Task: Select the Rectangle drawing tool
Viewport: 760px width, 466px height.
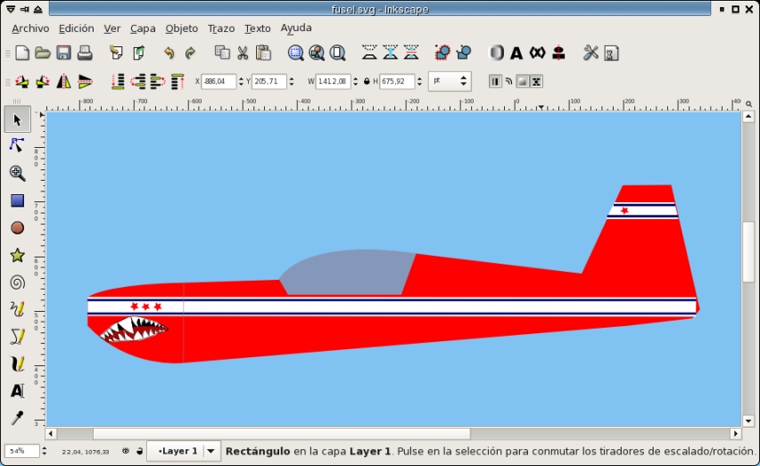Action: (x=17, y=200)
